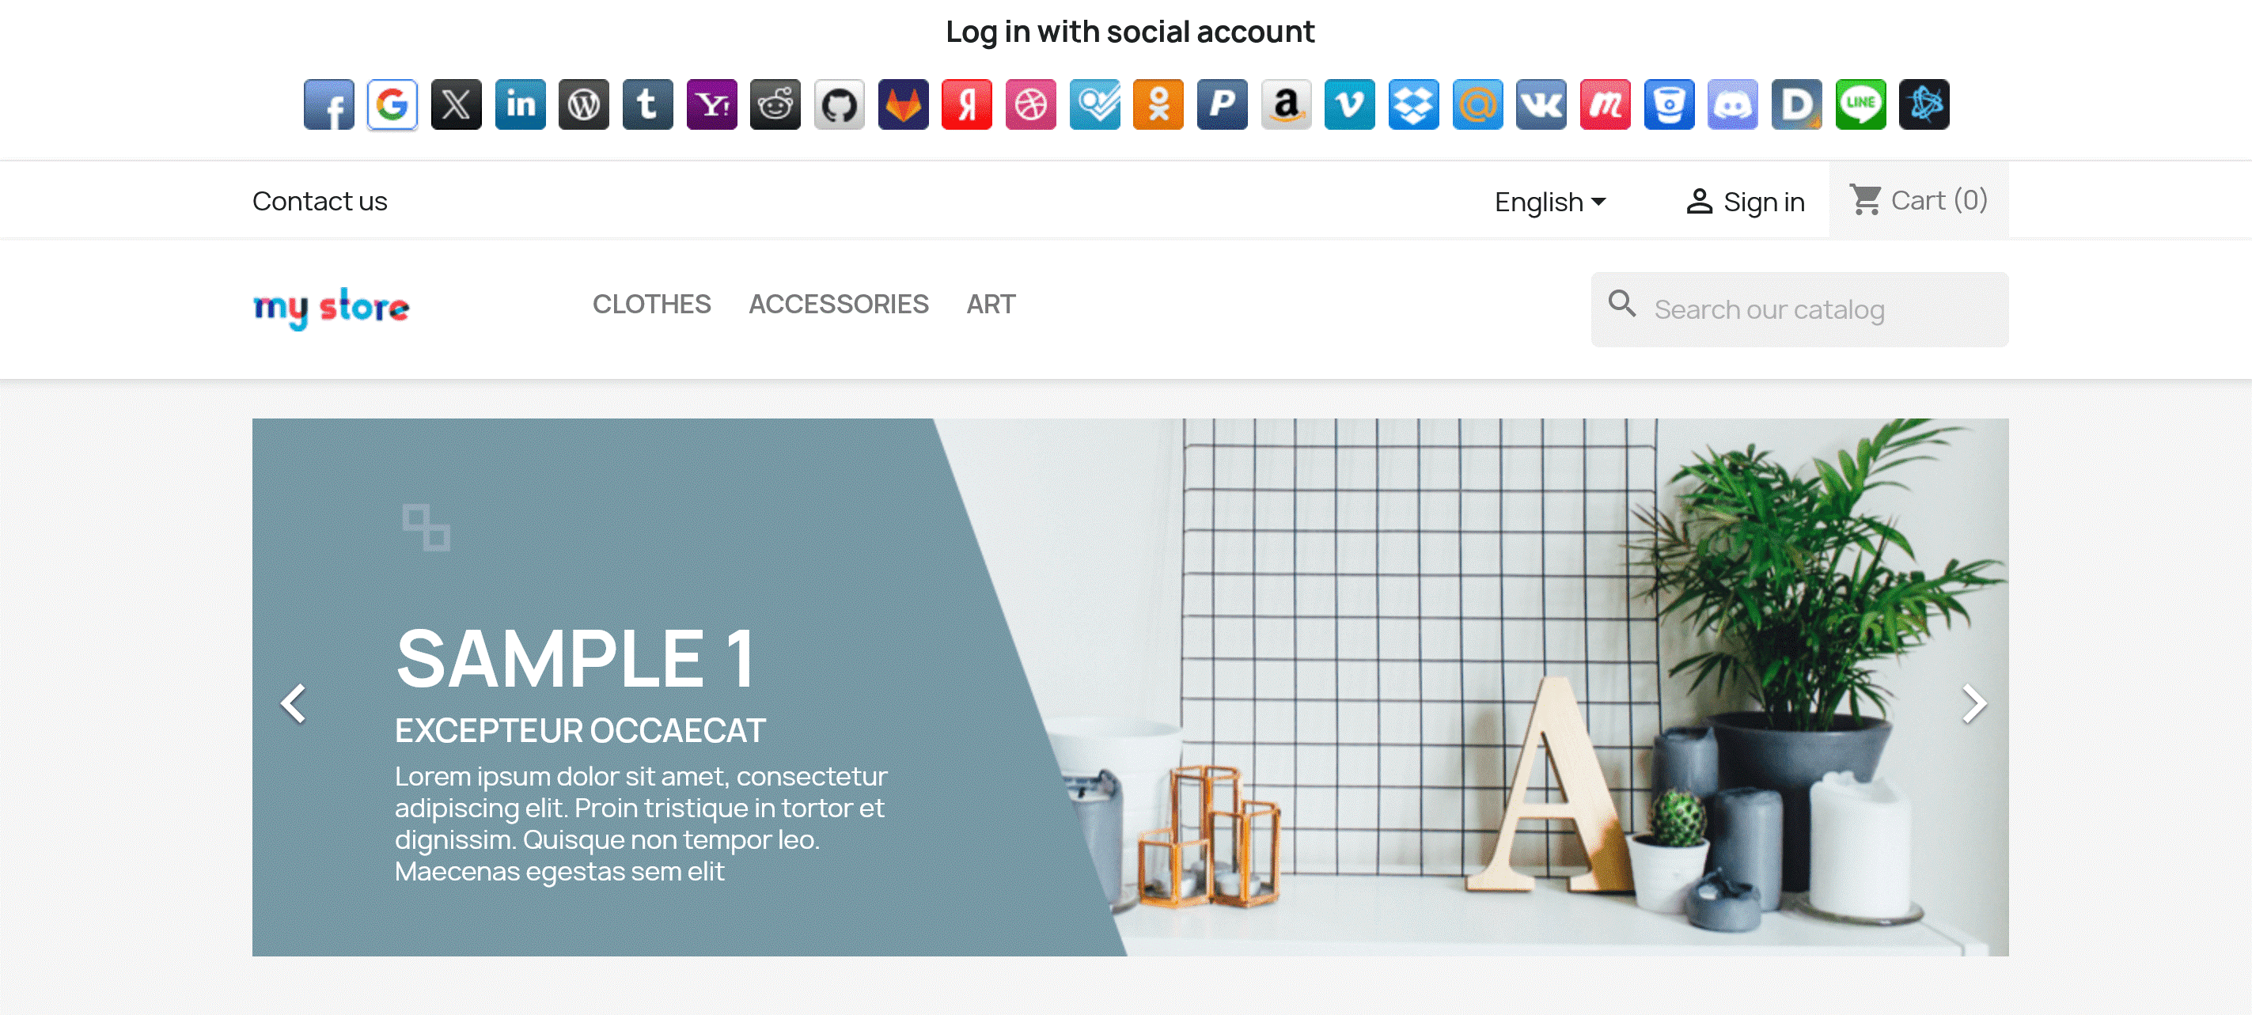The image size is (2252, 1015).
Task: Sign in using the Amazon icon
Action: 1286,105
